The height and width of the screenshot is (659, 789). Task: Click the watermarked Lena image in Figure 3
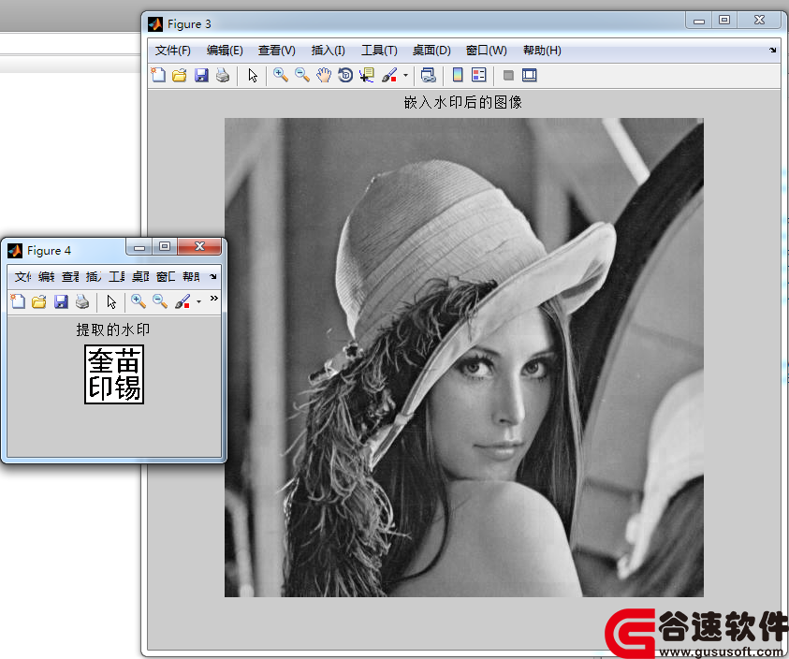coord(464,358)
